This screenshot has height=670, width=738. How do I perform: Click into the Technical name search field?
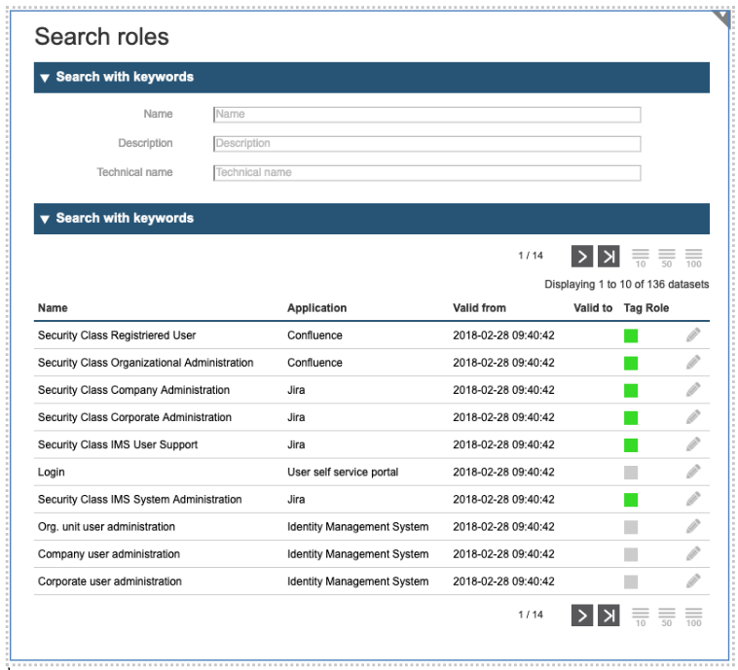(426, 172)
